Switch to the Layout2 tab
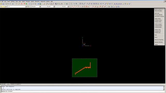 [x=18, y=84]
